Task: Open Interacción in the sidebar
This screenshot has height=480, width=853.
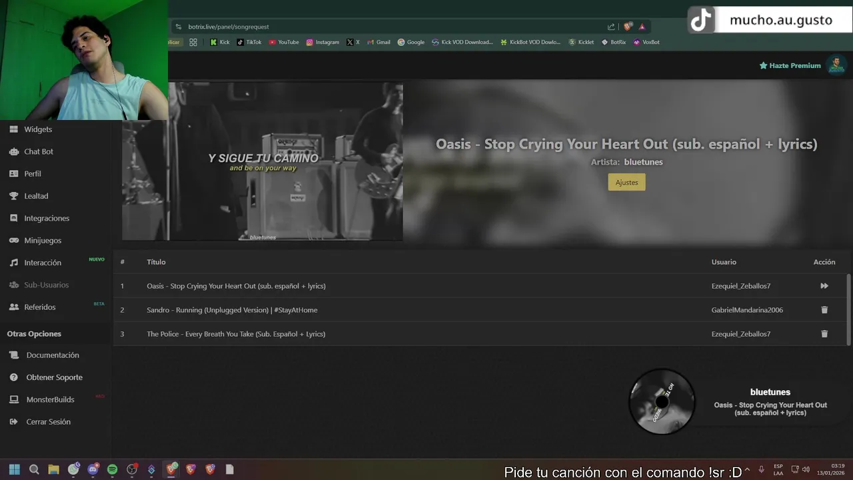Action: [43, 263]
